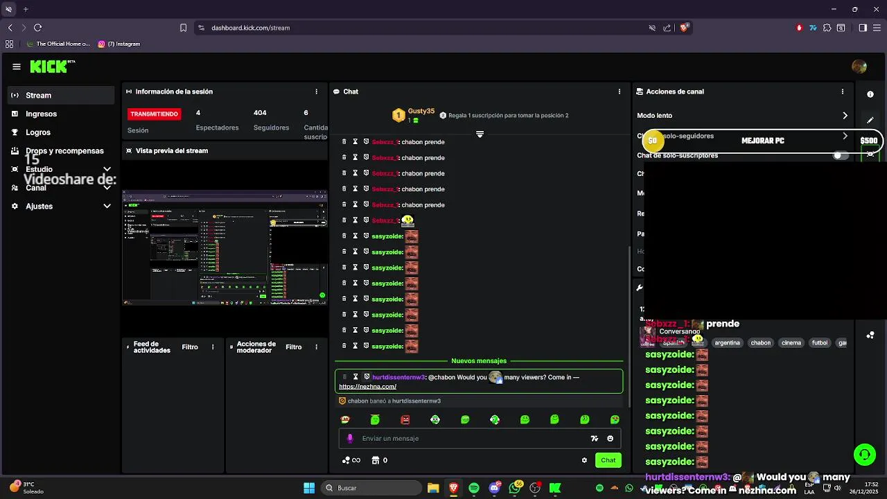Open the 7TV emote picker in the message box
The width and height of the screenshot is (887, 499).
point(594,438)
